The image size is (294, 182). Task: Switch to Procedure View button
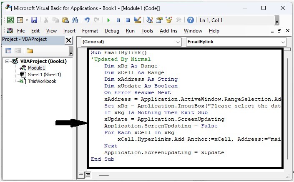click(81, 175)
